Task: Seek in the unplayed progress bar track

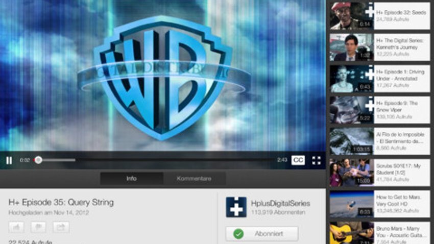Action: pos(175,160)
